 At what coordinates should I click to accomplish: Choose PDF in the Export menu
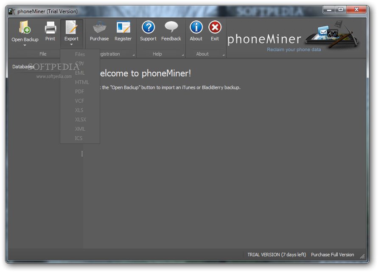[80, 91]
